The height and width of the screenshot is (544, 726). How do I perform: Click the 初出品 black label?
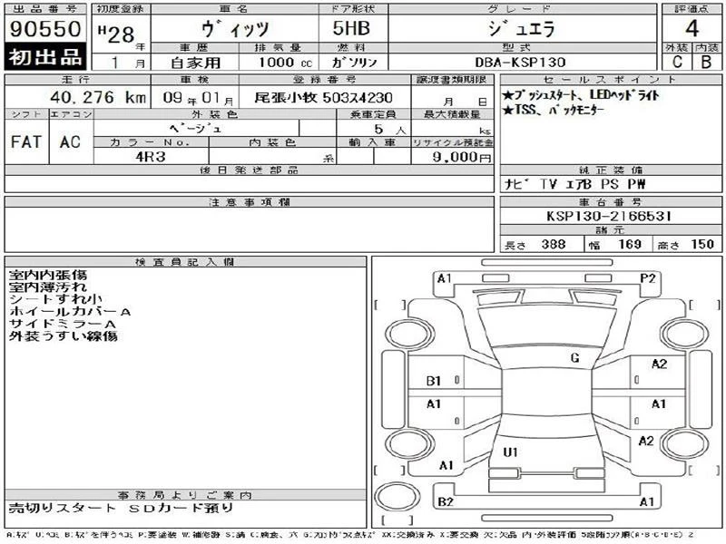point(45,56)
